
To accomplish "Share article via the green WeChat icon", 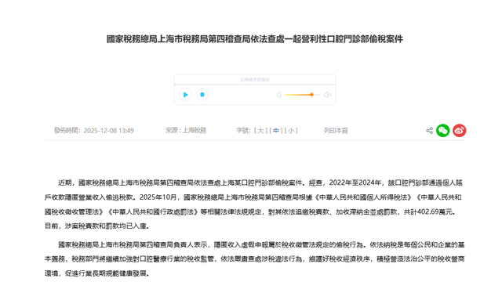I will tap(442, 131).
